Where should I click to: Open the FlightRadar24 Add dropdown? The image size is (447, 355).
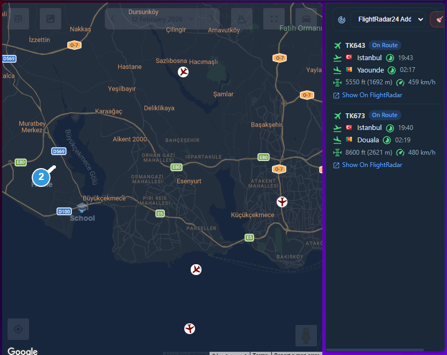[388, 19]
